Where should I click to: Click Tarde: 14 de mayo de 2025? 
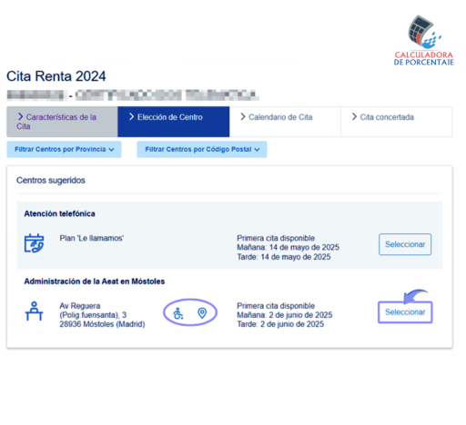coord(284,257)
